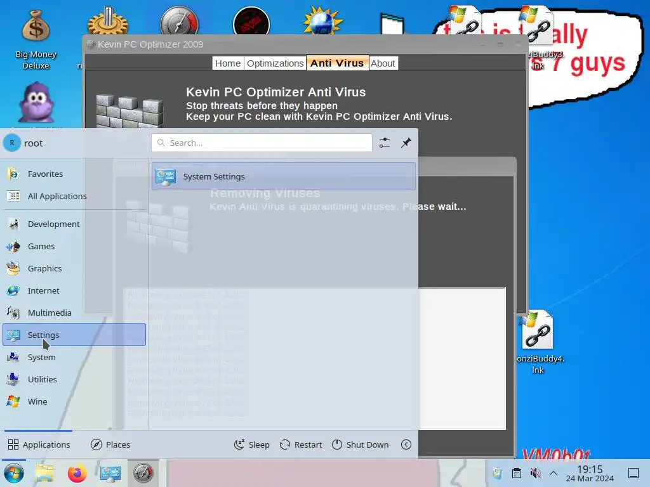Image resolution: width=650 pixels, height=487 pixels.
Task: Open the Multimedia category
Action: pos(74,313)
